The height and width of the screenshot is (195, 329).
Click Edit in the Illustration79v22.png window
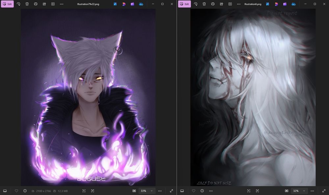coord(7,4)
